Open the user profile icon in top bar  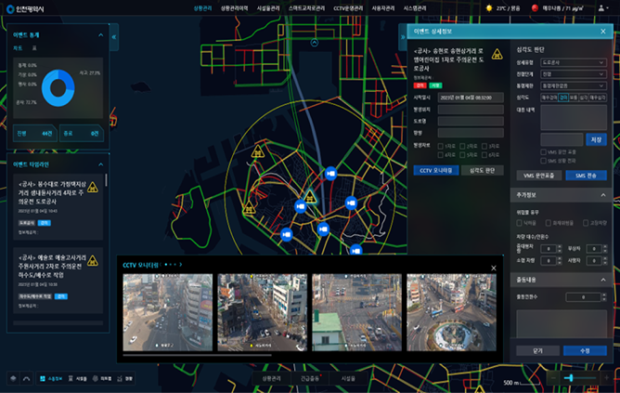(601, 8)
